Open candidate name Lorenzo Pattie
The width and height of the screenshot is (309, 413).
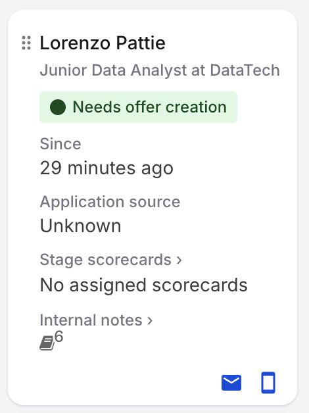tap(103, 43)
